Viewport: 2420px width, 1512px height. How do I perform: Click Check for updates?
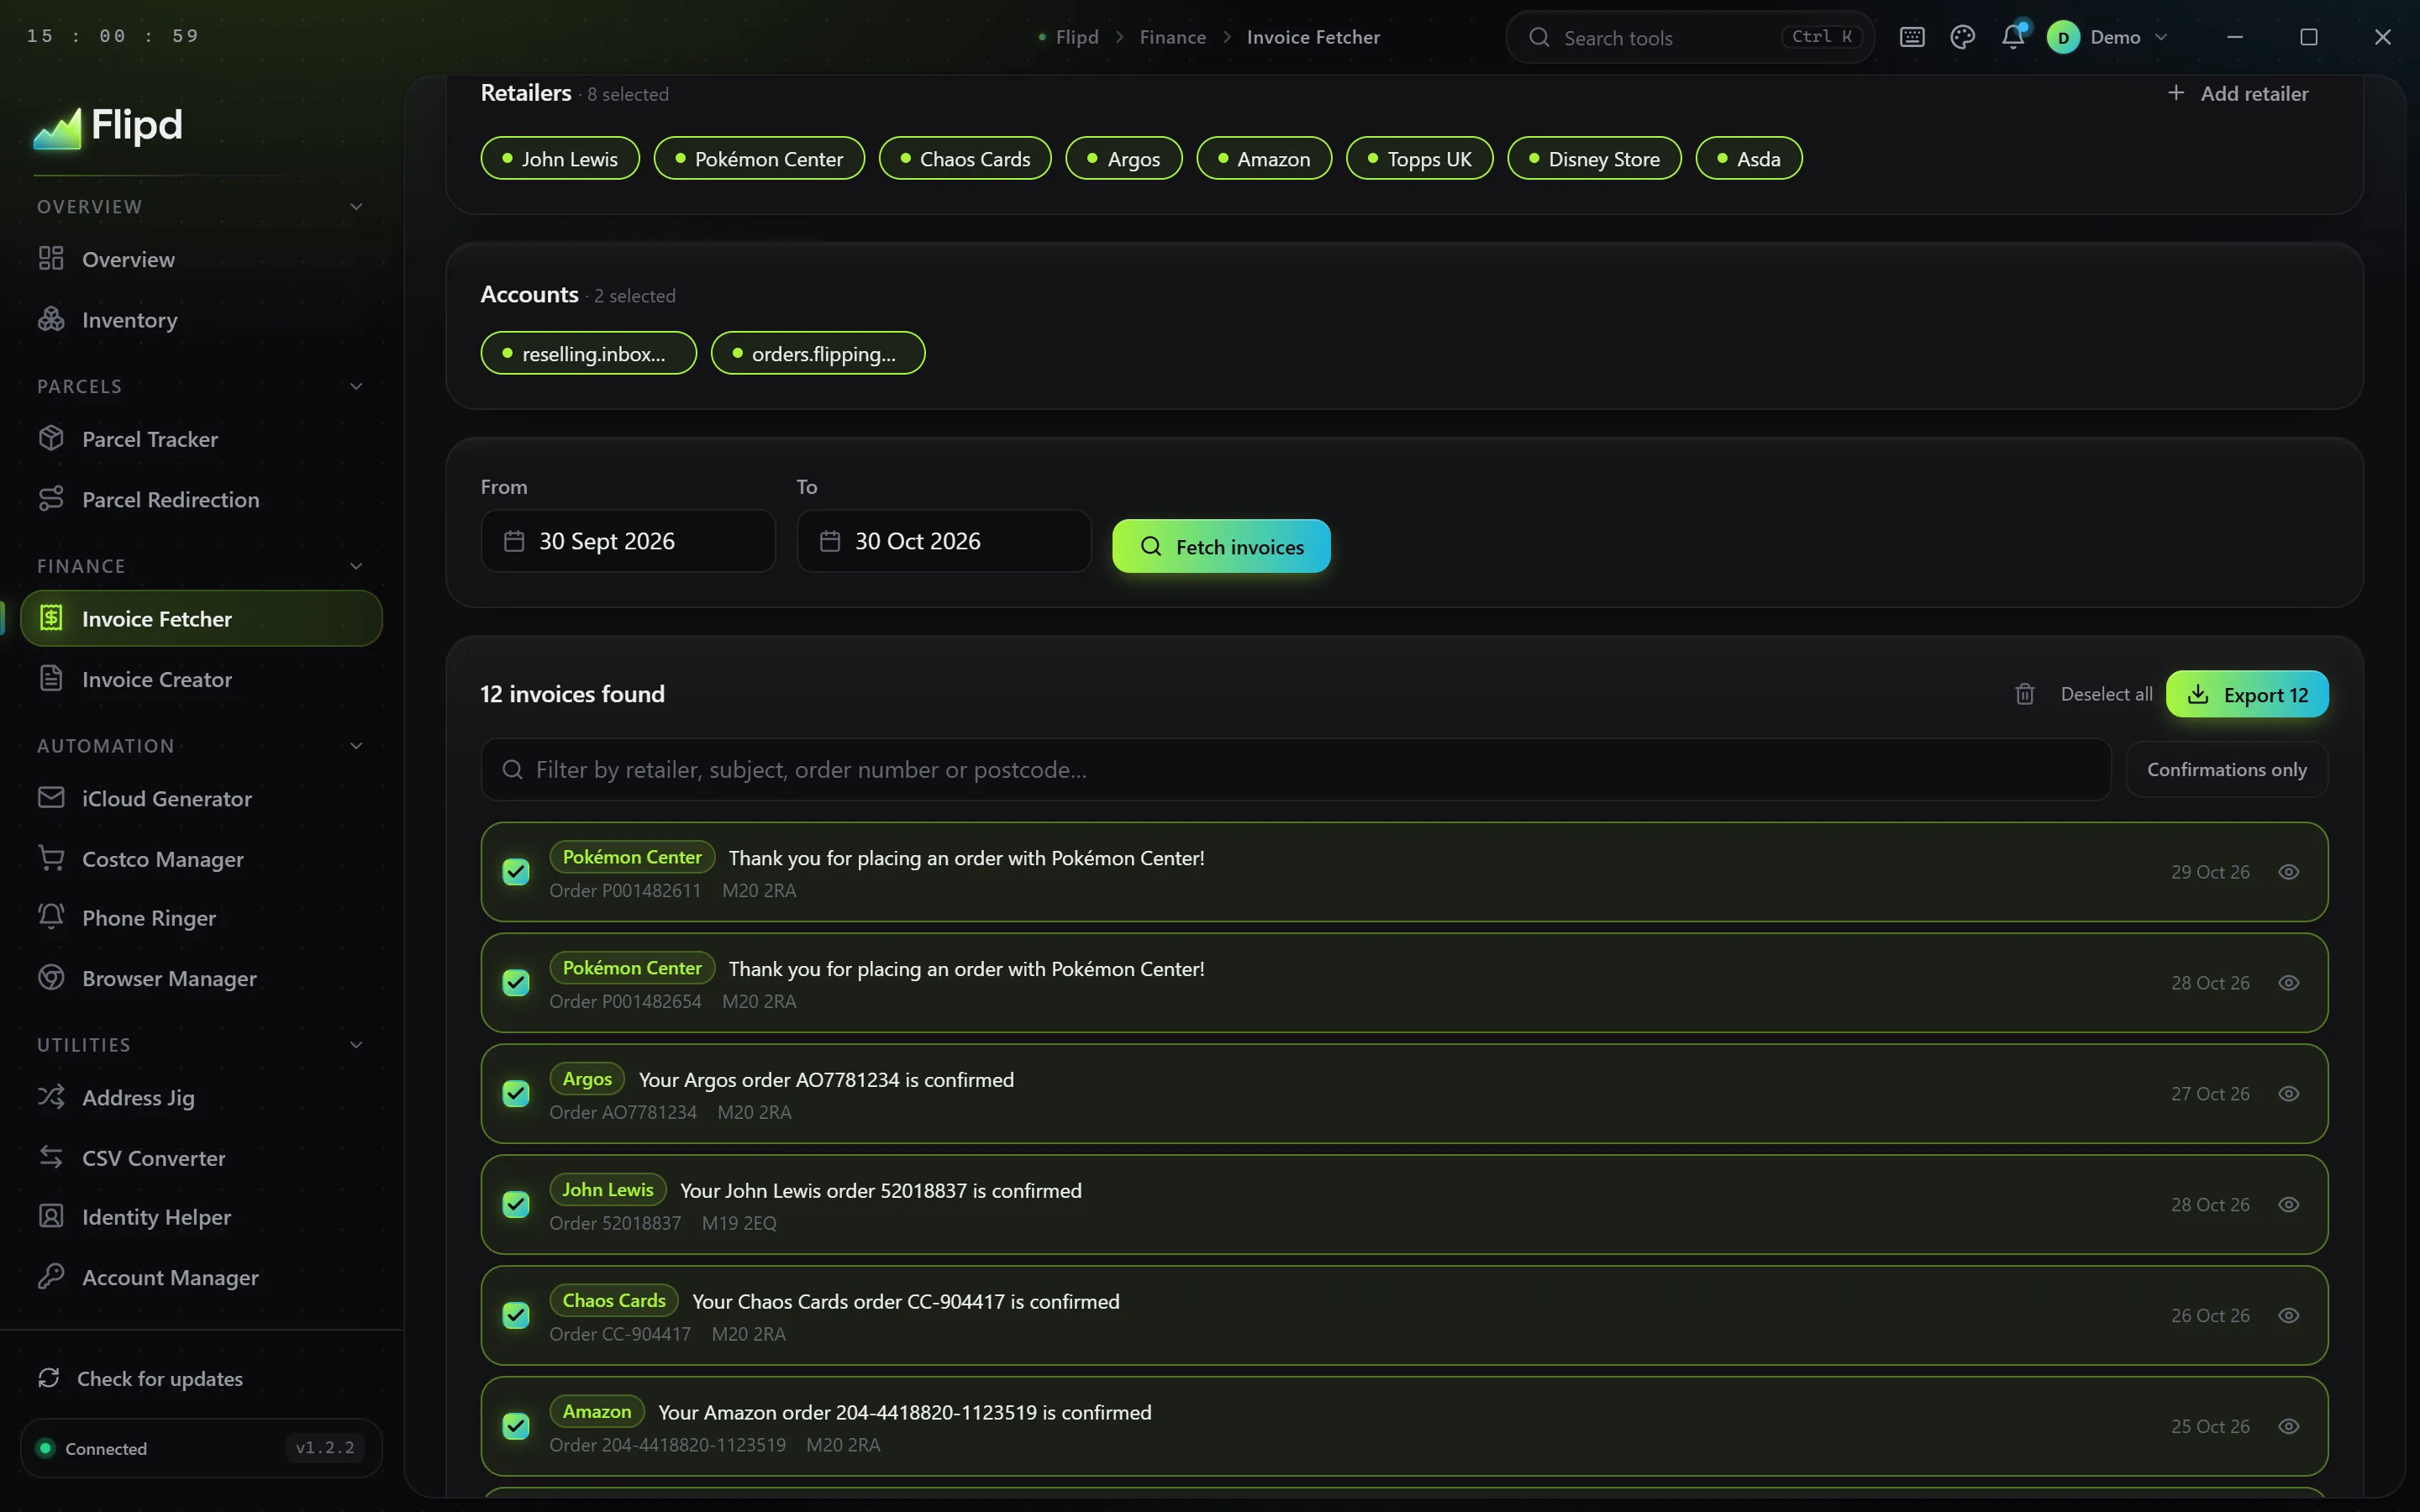141,1378
